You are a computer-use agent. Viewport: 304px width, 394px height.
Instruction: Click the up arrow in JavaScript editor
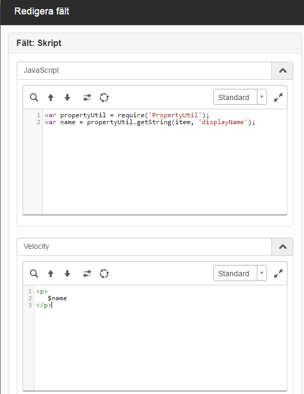tap(50, 97)
